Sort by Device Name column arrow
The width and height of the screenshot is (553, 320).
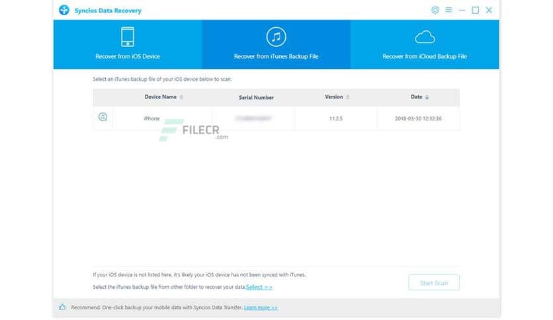point(181,97)
